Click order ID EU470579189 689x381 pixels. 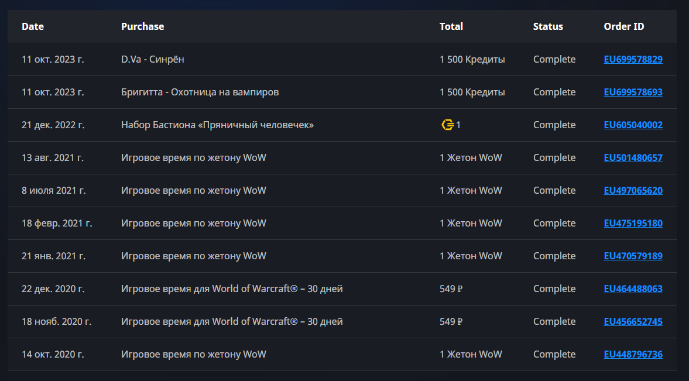(633, 256)
